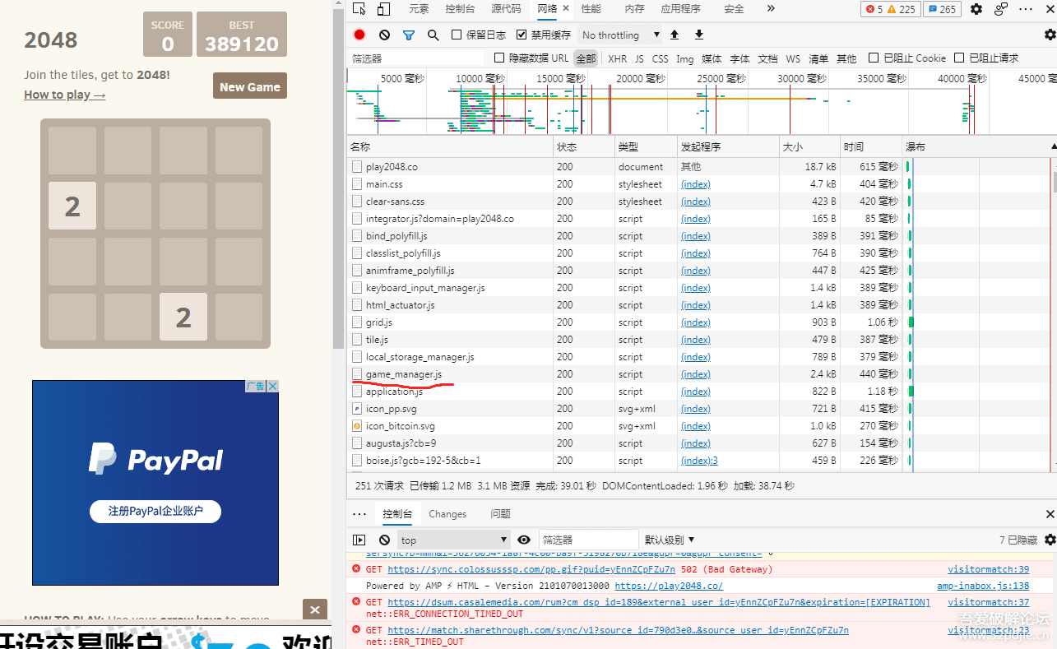Sort by the 时间 column header
Screen dimensions: 1057x649
coord(871,146)
